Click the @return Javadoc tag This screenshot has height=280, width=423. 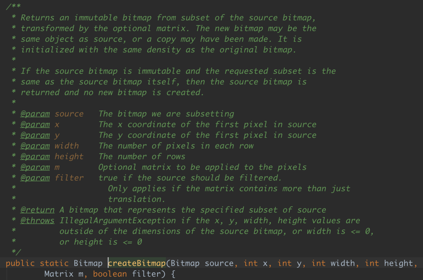point(37,210)
